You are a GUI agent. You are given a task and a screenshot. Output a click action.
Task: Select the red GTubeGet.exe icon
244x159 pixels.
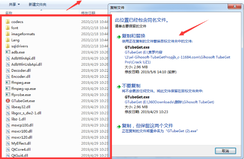coord(8,101)
